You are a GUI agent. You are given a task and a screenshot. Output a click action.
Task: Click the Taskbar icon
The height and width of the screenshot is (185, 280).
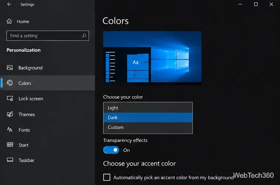point(10,160)
